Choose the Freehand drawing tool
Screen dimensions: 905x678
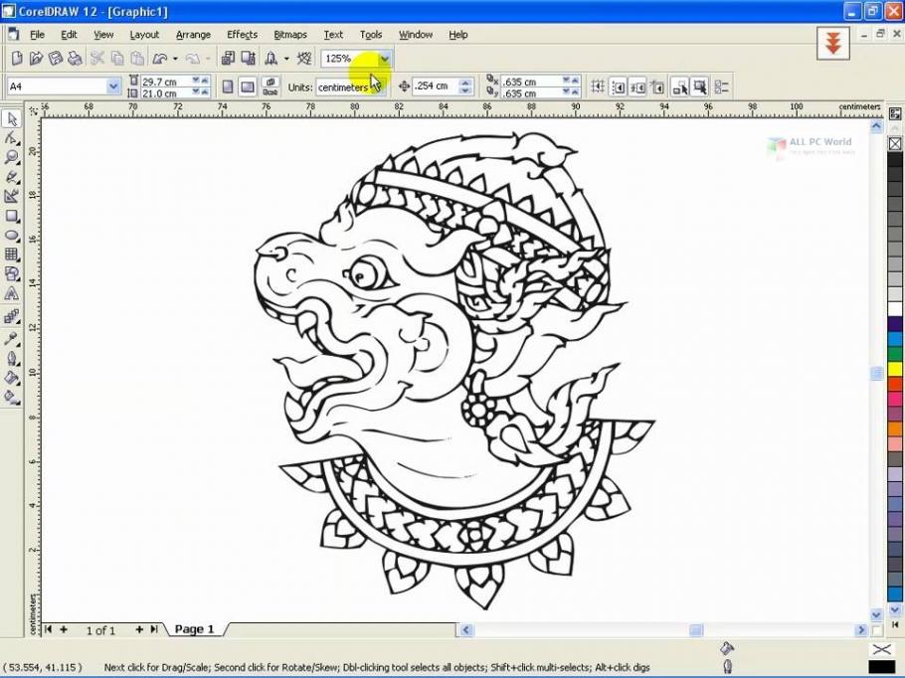pyautogui.click(x=12, y=177)
